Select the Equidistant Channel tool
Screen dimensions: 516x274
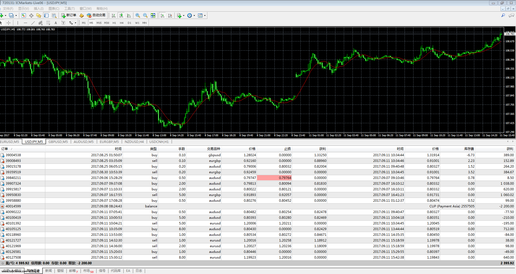41,23
